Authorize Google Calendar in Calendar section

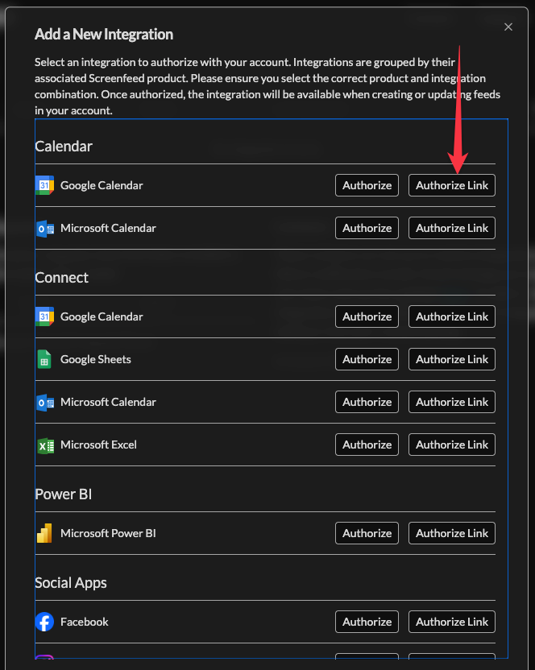coord(367,185)
